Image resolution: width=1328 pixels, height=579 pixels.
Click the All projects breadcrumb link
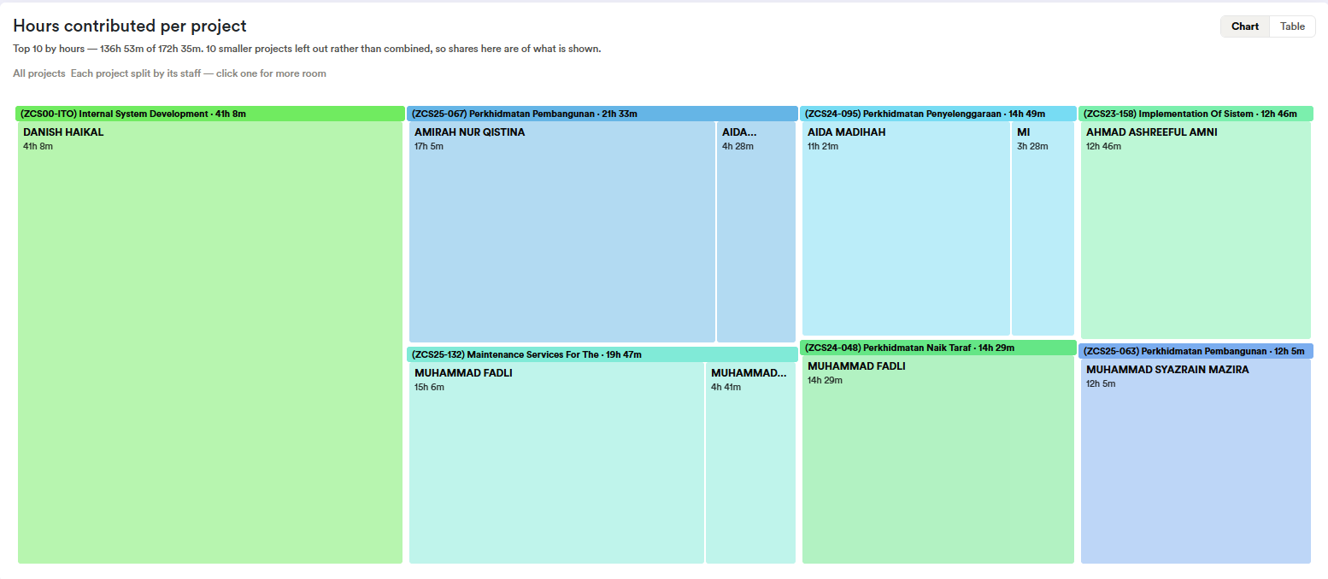tap(39, 73)
